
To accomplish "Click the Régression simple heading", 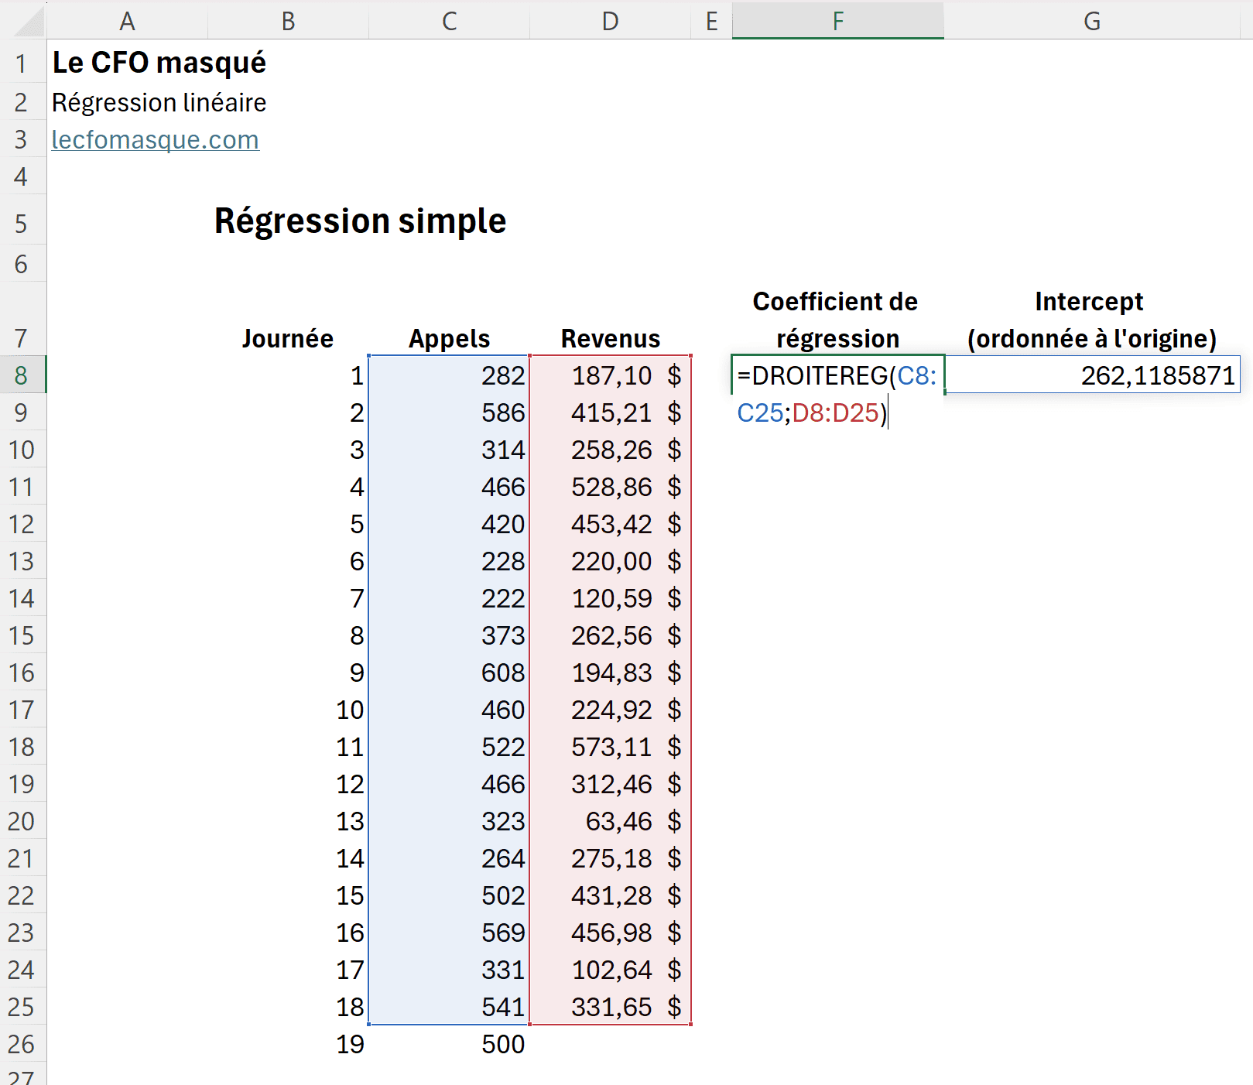I will coord(360,221).
